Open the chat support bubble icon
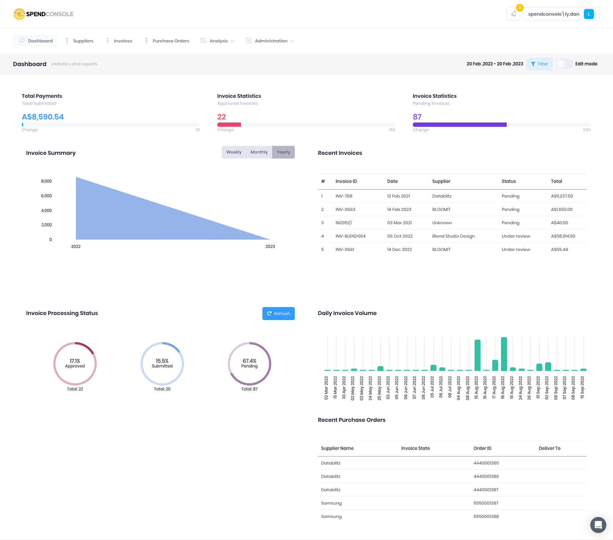613x540 pixels. click(x=598, y=525)
